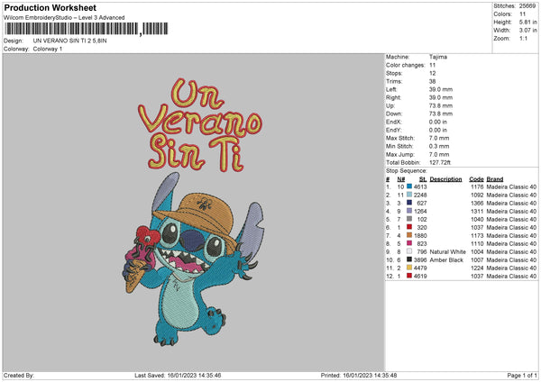
Task: Click the design barcode
Action: 87,29
